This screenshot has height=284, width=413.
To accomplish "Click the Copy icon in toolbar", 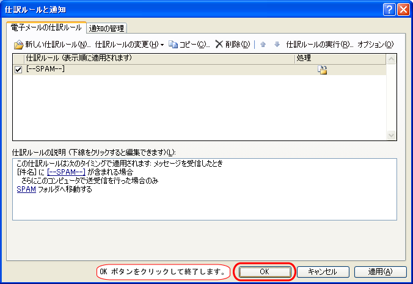I will click(174, 44).
